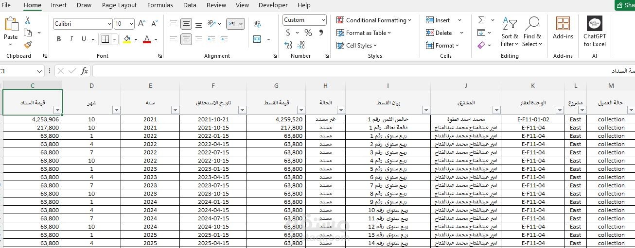This screenshot has height=248, width=635.
Task: Apply red Font Color
Action: click(147, 39)
